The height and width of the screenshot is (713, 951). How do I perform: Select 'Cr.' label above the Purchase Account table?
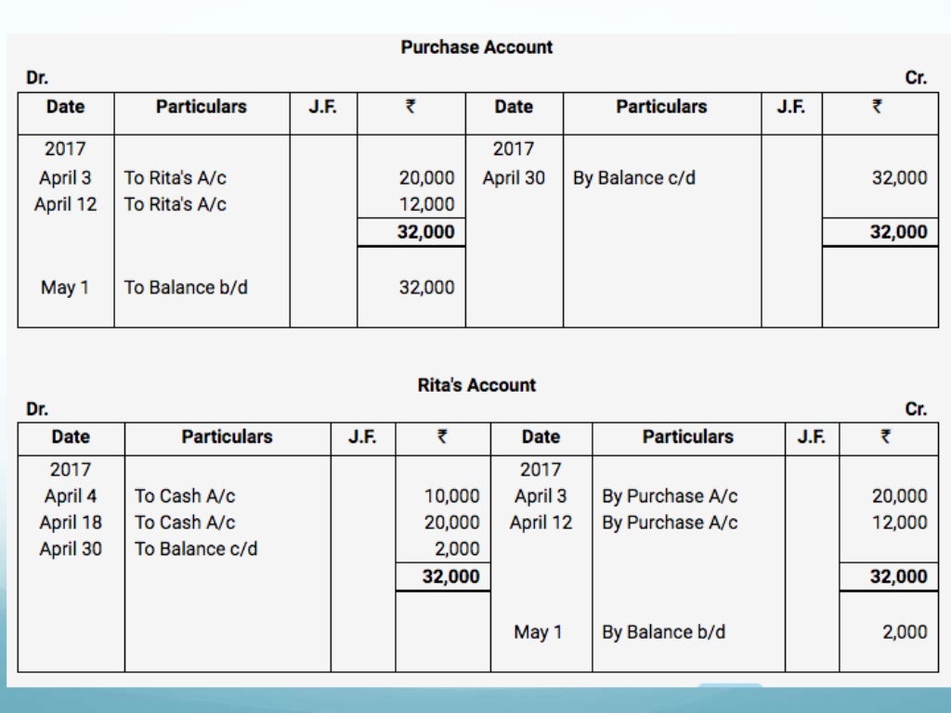pyautogui.click(x=916, y=78)
